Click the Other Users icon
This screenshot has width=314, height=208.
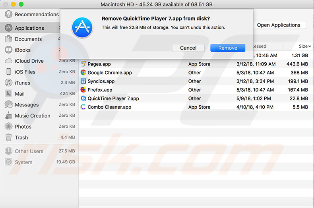point(8,151)
